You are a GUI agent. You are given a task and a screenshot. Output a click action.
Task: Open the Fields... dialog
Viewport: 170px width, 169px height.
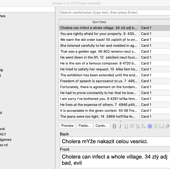(84, 126)
